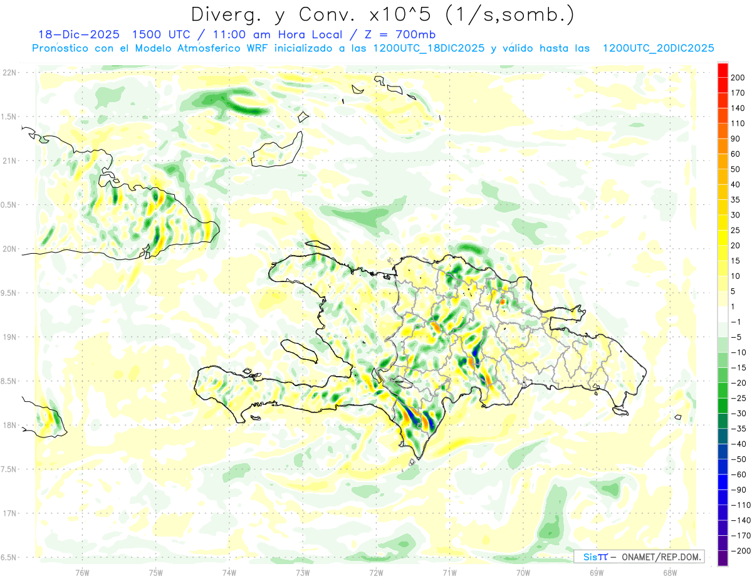The image size is (752, 581).
Task: Click the '-140' colorbar label
Action: 741,520
